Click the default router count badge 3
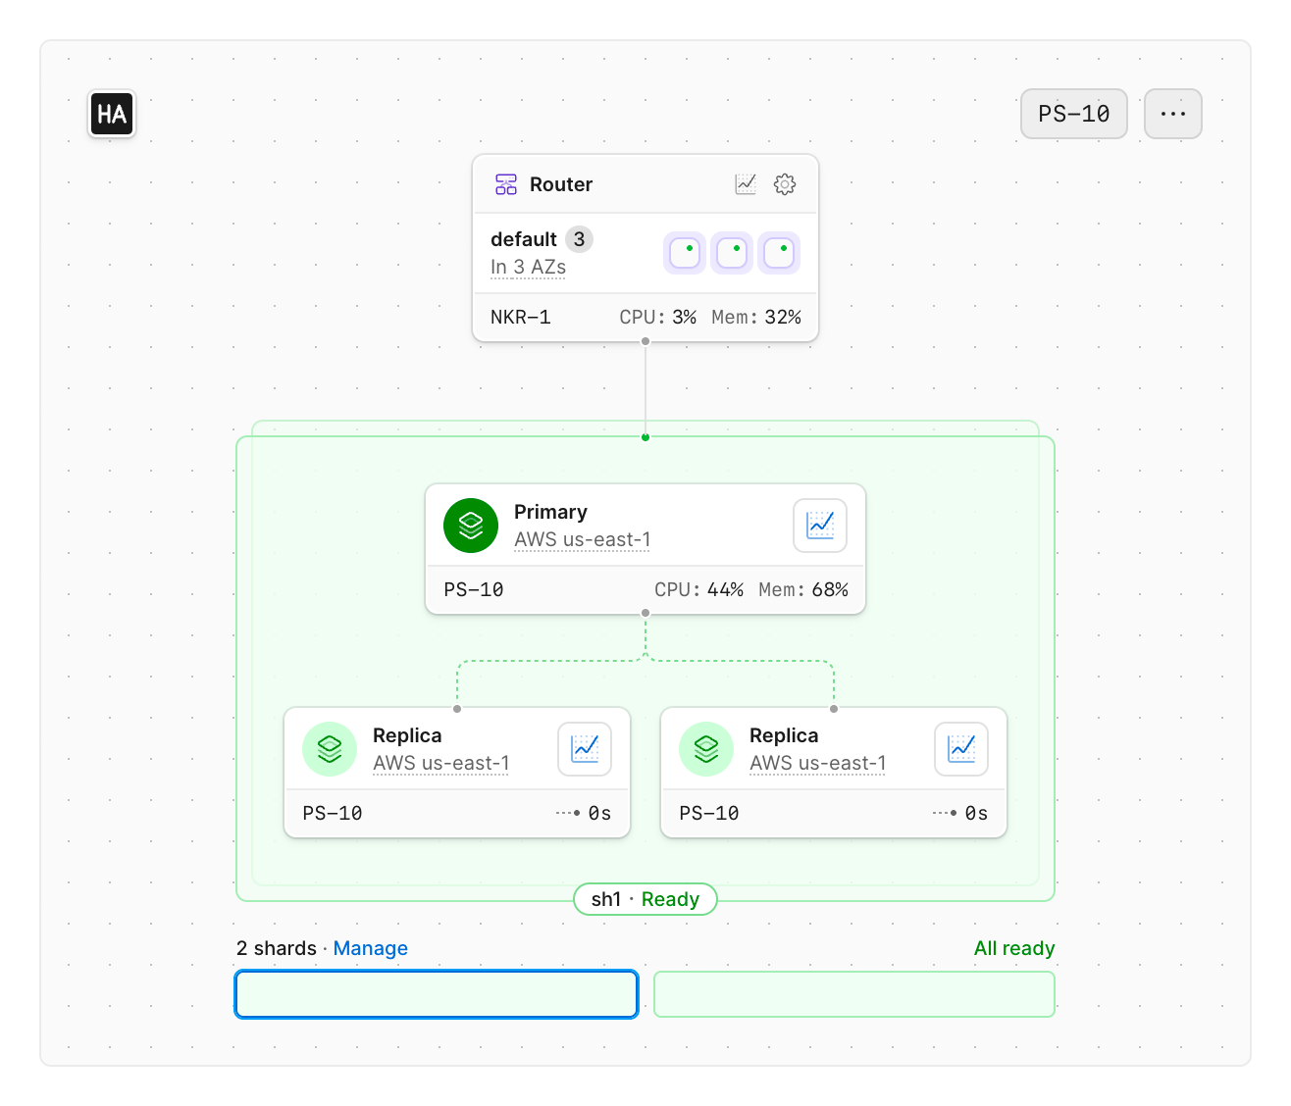1291x1106 pixels. 580,239
